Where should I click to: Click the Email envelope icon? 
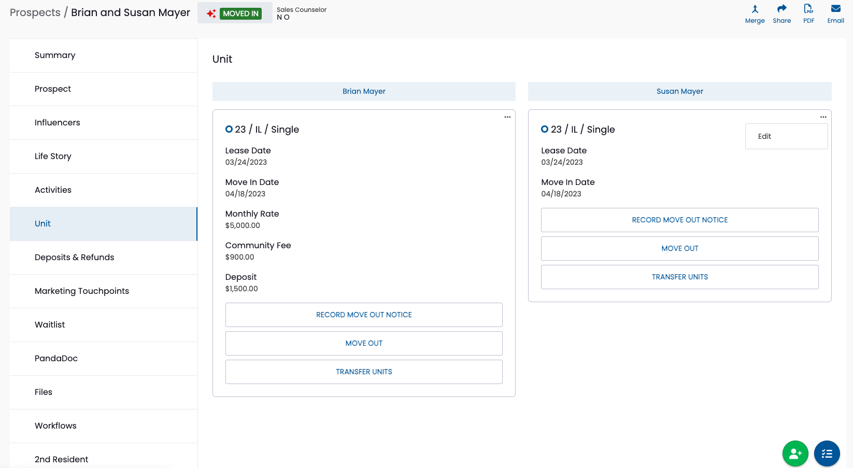coord(836,9)
